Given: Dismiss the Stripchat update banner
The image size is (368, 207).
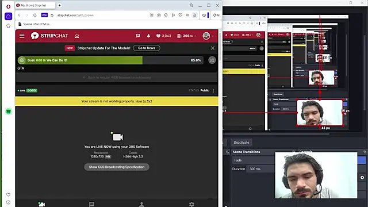Looking at the screenshot, I should [212, 48].
